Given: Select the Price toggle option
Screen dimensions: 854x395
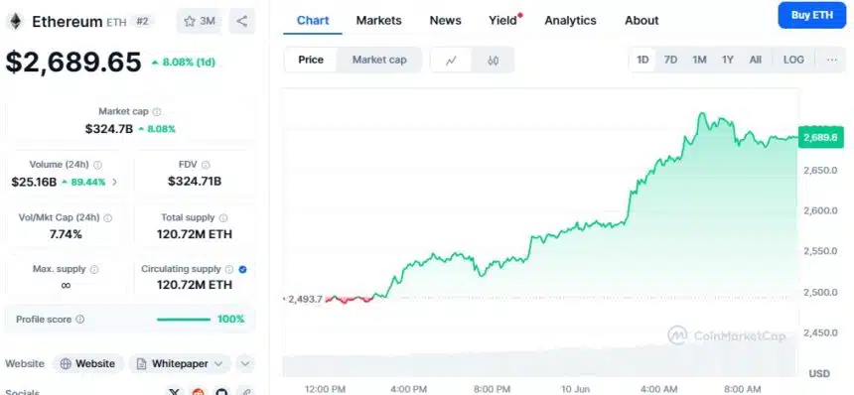Looking at the screenshot, I should [x=311, y=60].
